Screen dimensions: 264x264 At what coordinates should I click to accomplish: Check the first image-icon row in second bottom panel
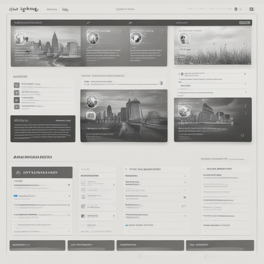[x=83, y=183]
